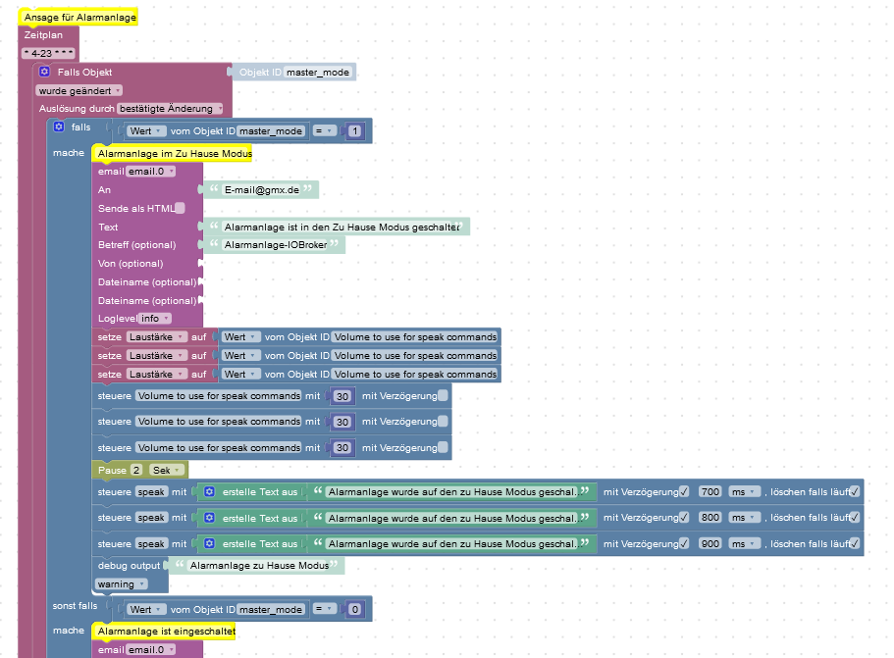
Task: Select the comment Alarmanlage ist eingeschaltet
Action: tap(165, 631)
